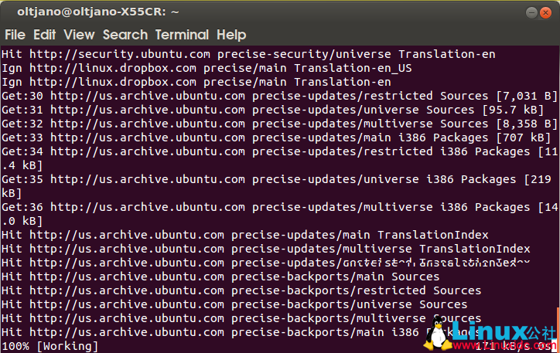Minimize the terminal window
Screen dimensions: 560x353
click(531, 12)
